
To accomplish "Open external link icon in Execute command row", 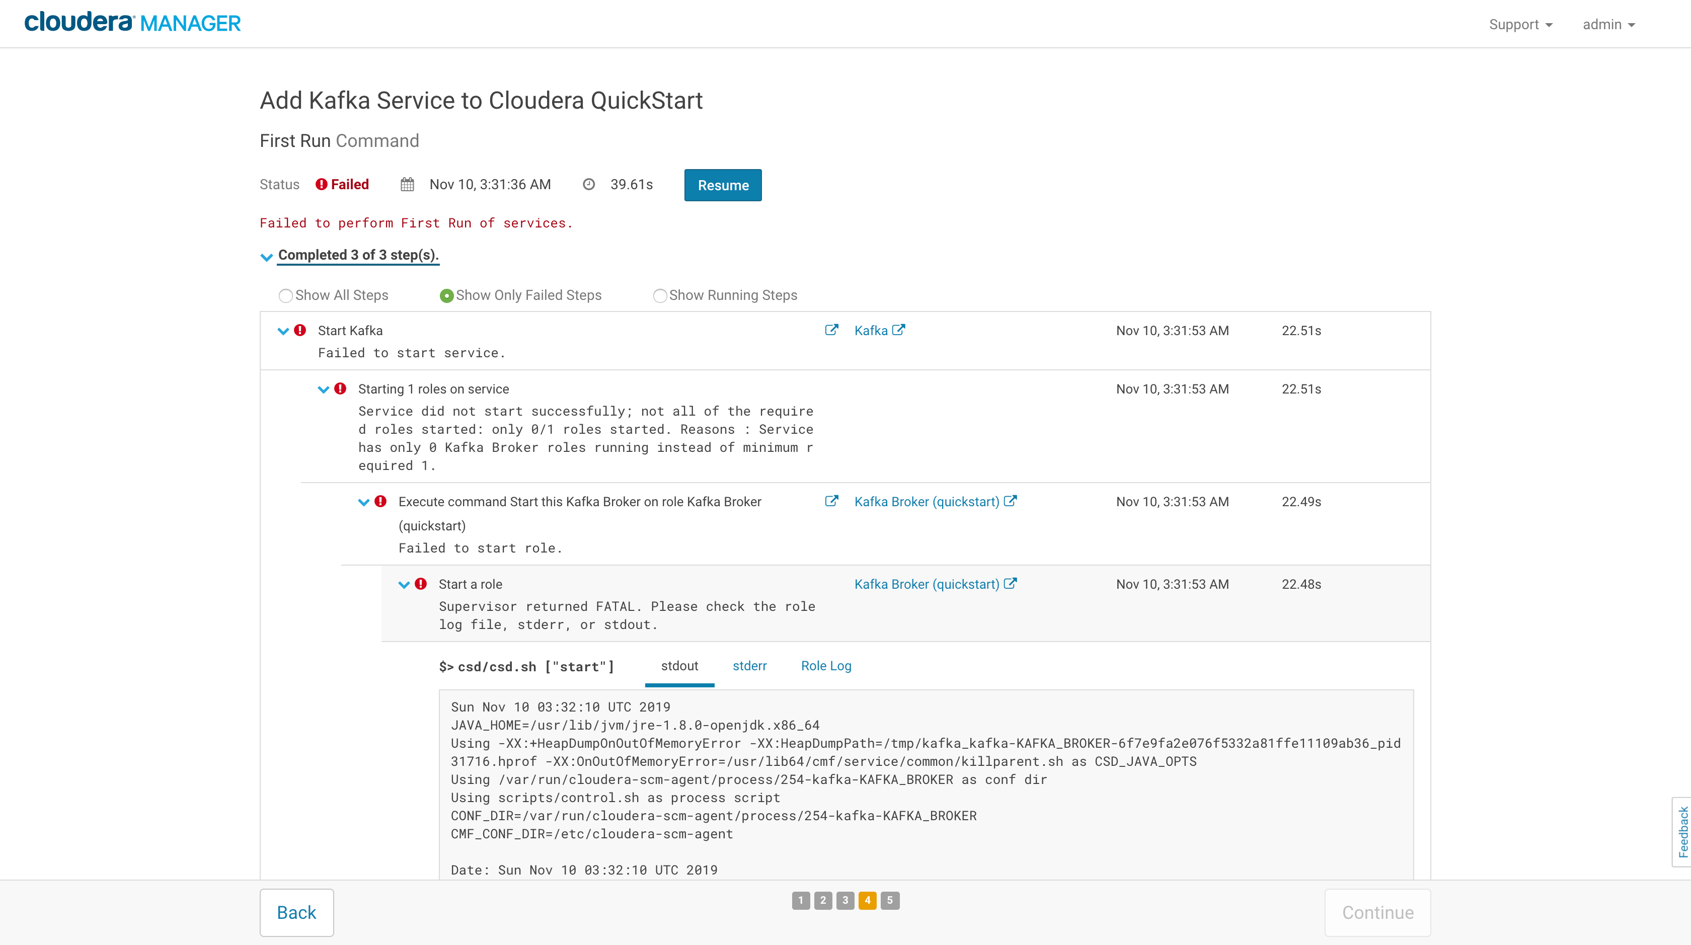I will [x=831, y=501].
